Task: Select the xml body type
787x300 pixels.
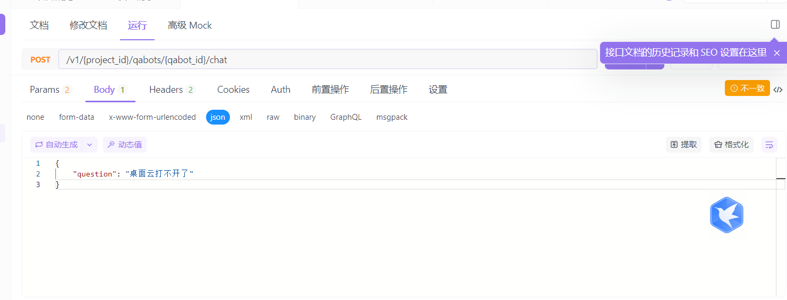Action: pos(246,117)
